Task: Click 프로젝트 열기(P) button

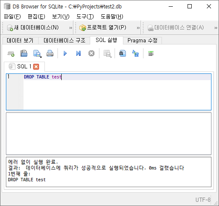Action: click(x=103, y=28)
